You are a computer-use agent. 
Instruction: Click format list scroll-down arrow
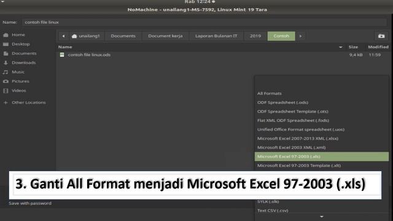pos(322,217)
